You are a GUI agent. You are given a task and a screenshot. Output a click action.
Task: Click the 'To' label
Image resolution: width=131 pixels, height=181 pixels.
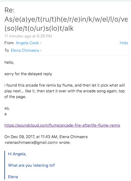(x=6, y=50)
